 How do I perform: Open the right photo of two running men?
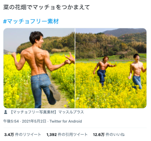coord(111,68)
